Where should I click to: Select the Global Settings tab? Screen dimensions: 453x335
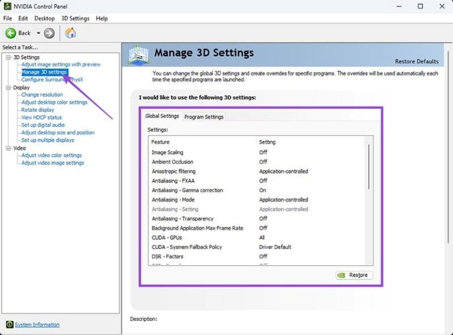[x=162, y=116]
